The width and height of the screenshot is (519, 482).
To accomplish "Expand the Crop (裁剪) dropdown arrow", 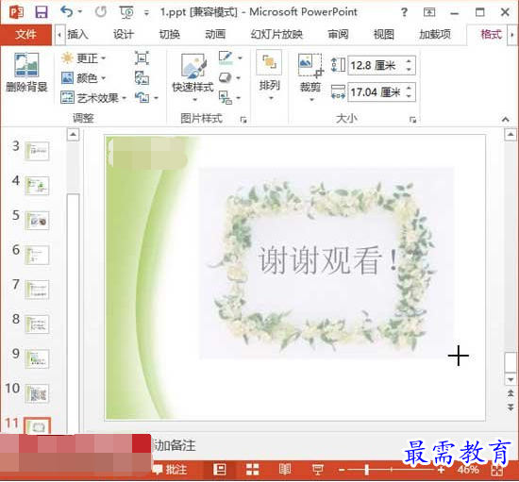I will pos(311,99).
